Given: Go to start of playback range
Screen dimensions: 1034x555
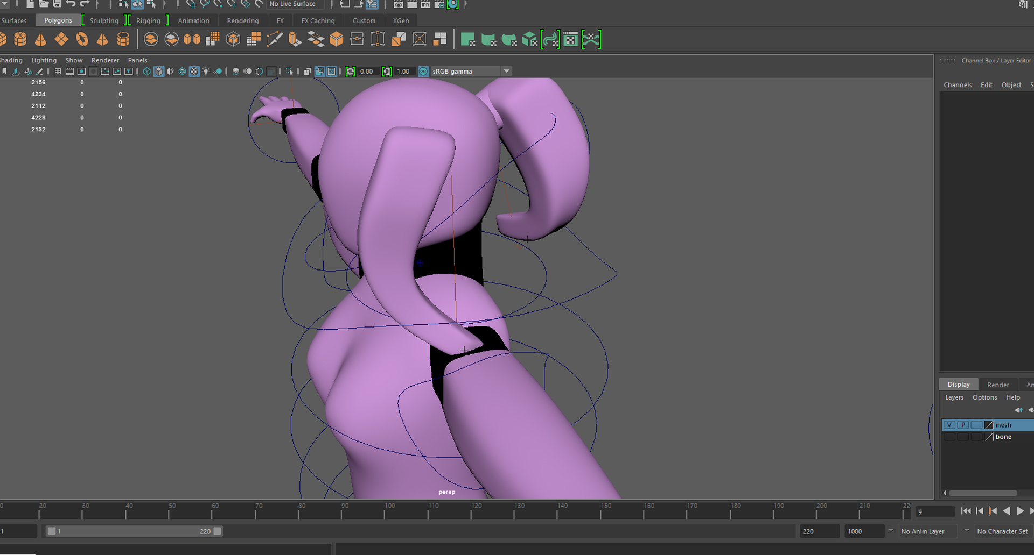Looking at the screenshot, I should (x=966, y=511).
